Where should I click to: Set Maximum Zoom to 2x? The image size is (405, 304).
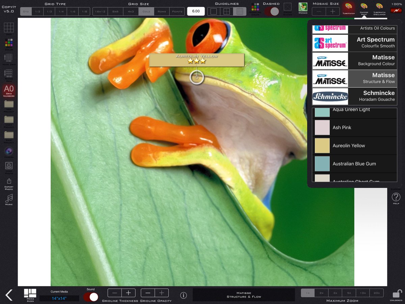pyautogui.click(x=321, y=293)
